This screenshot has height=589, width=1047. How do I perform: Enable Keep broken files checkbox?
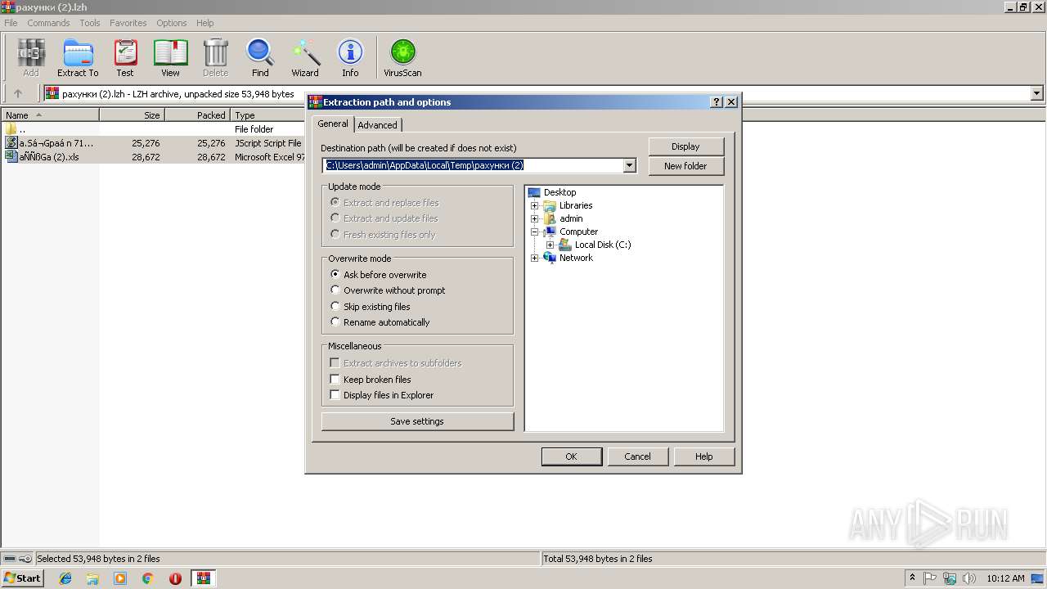335,379
